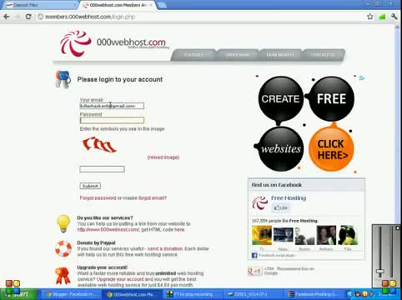Image resolution: width=402 pixels, height=300 pixels.
Task: Click the keys icon beside login heading
Action: pyautogui.click(x=63, y=79)
